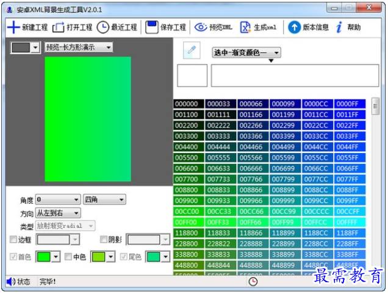Click the selected color preview box
The image size is (388, 295).
click(192, 76)
